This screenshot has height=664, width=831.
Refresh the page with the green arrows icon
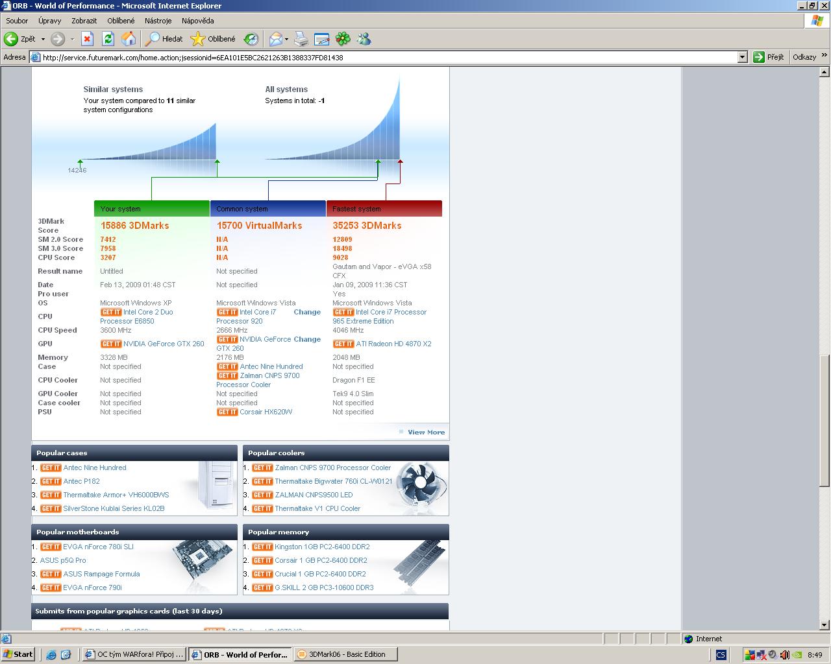point(108,39)
